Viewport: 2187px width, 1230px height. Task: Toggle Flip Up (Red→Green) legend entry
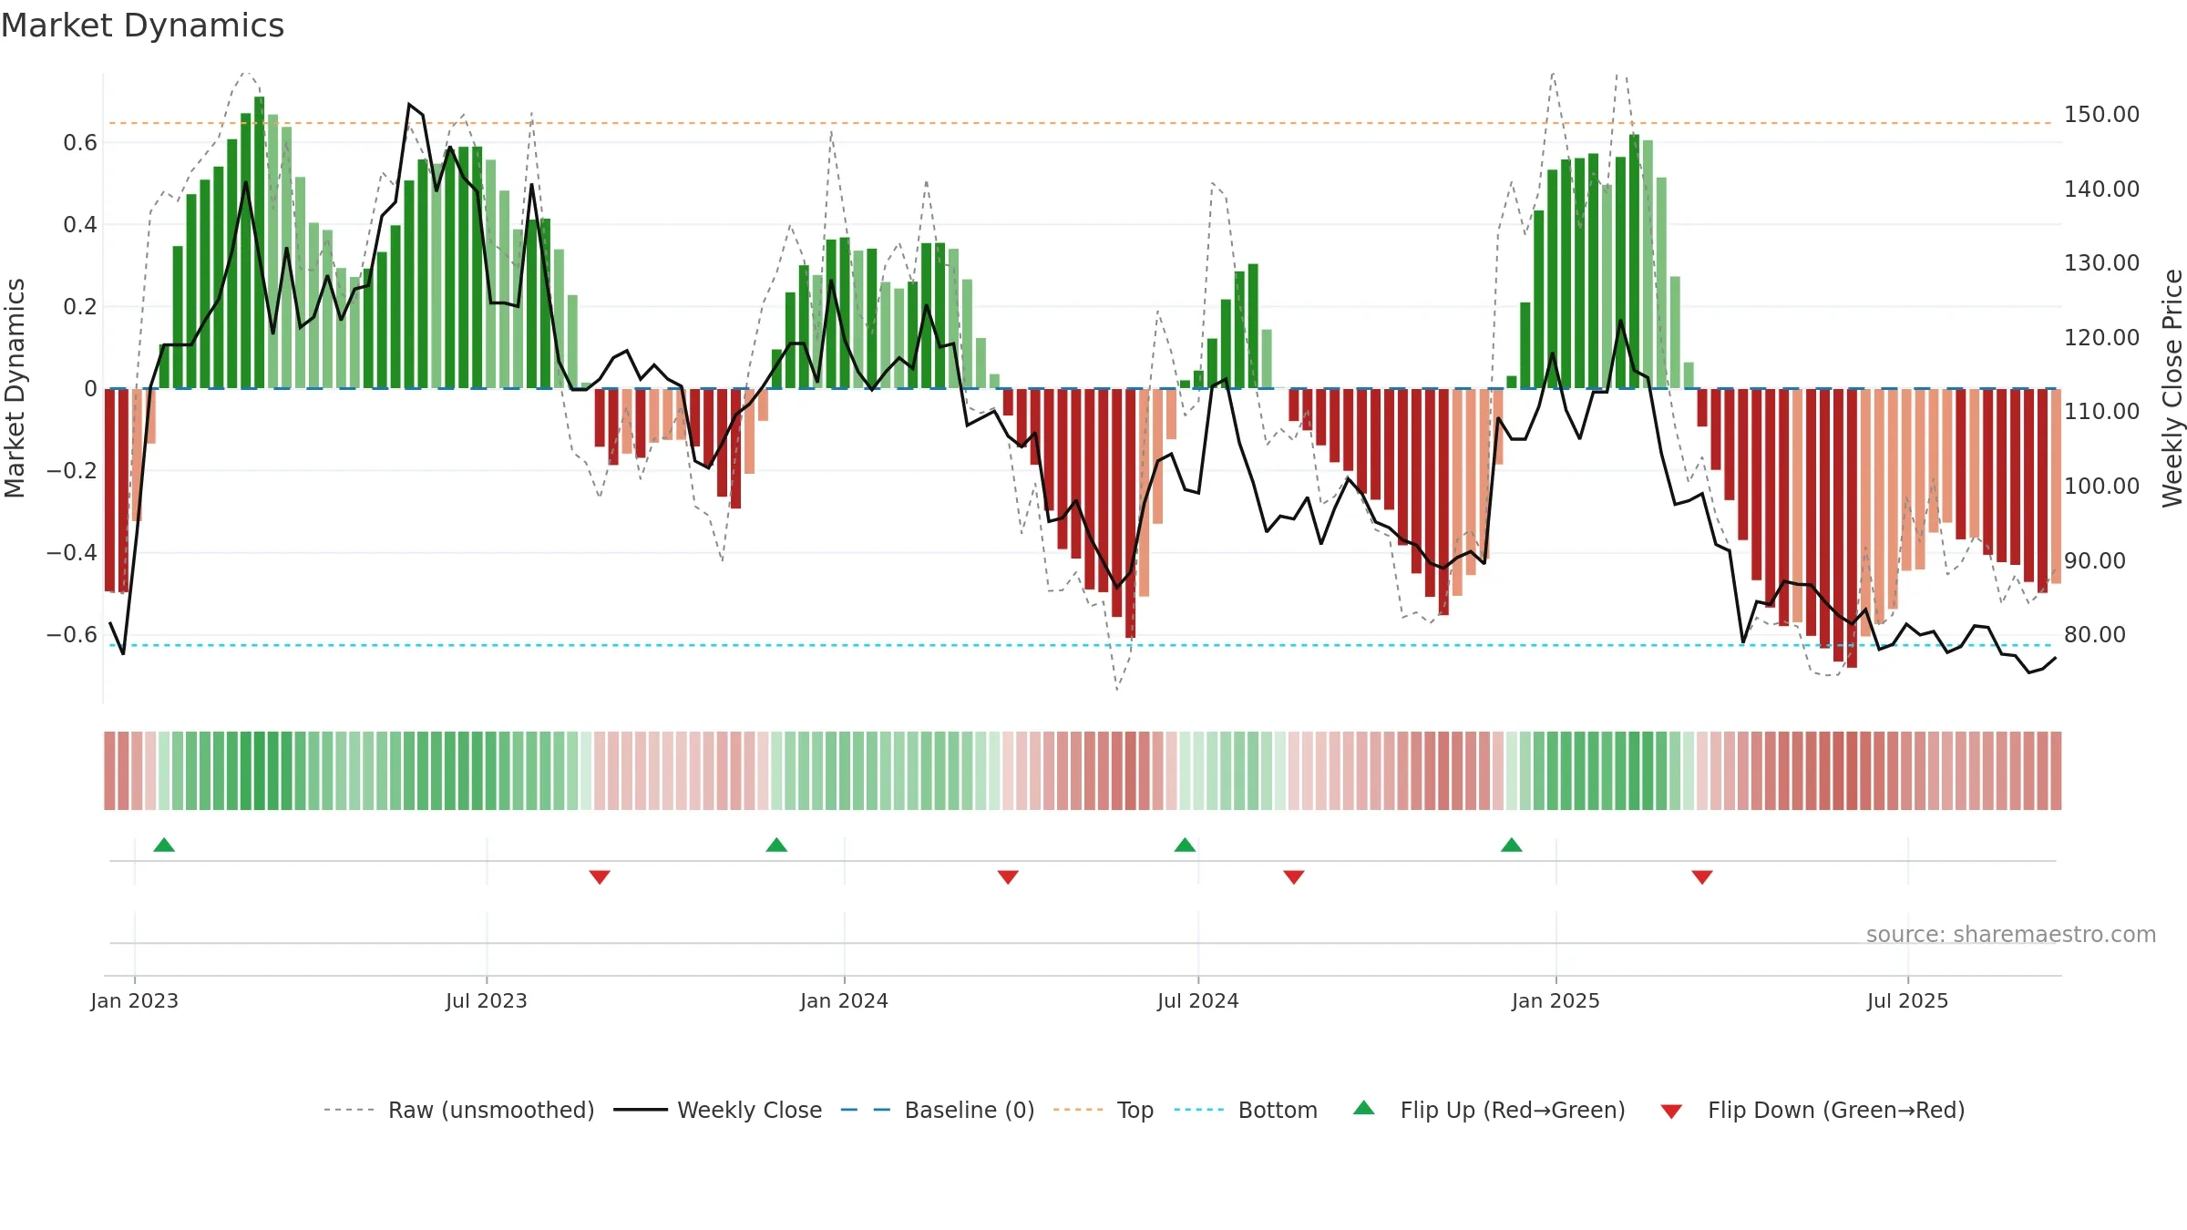(x=1489, y=1110)
